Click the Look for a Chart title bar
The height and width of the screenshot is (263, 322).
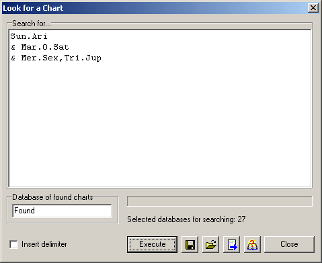pyautogui.click(x=155, y=8)
